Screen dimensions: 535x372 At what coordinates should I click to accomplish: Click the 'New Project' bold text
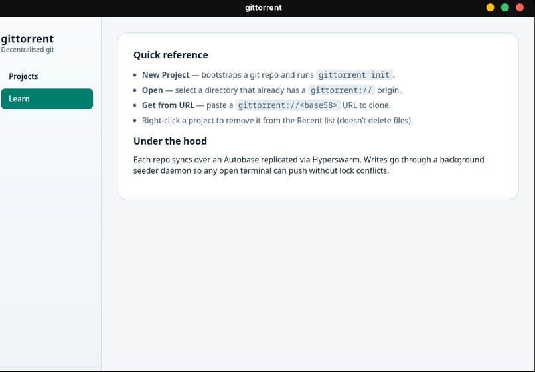165,75
